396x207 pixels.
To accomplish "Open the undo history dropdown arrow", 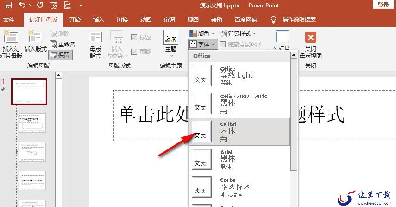I will [30, 5].
